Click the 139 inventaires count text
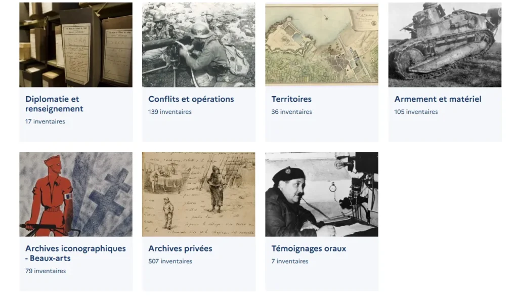Viewport: 518px width, 296px height. [x=170, y=112]
